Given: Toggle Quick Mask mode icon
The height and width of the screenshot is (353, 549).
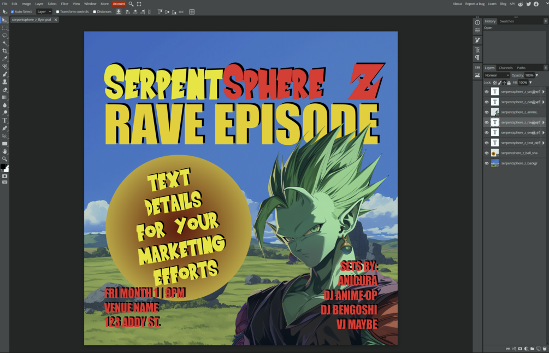Looking at the screenshot, I should 4,176.
